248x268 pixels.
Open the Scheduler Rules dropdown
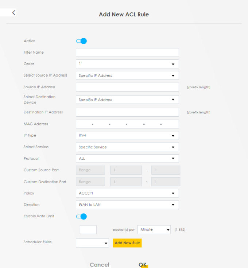pos(92,243)
